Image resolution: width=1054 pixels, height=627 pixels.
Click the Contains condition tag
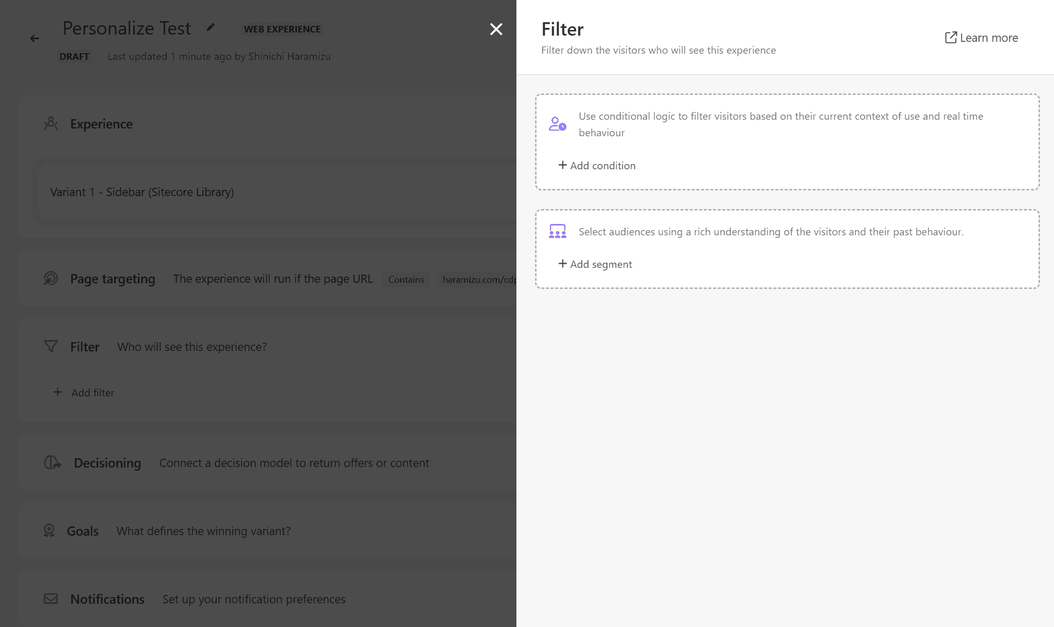click(x=406, y=280)
